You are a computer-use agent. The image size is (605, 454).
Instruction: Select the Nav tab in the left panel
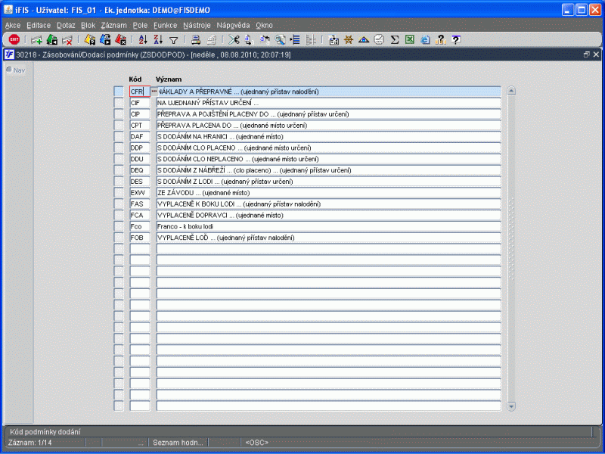pyautogui.click(x=16, y=70)
